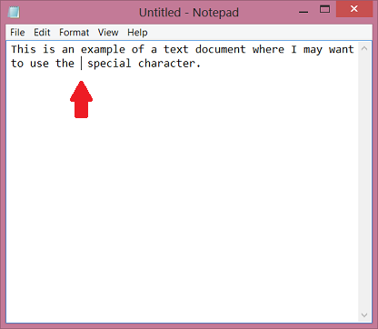Click the word 'document' in the text
Viewport: 378px width, 329px height.
click(x=220, y=49)
